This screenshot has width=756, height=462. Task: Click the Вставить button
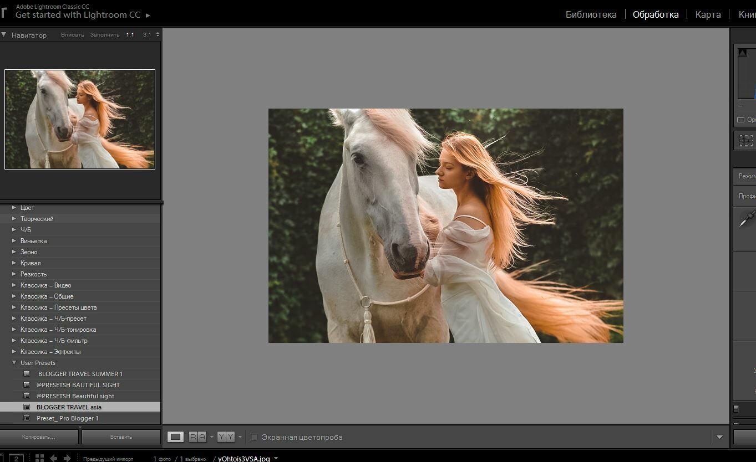[121, 437]
